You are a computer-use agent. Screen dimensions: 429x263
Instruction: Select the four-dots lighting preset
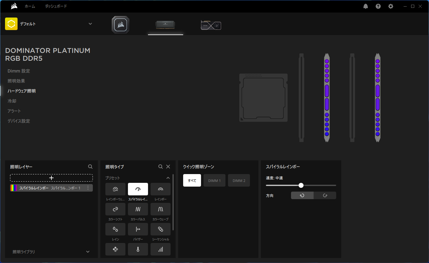click(x=115, y=249)
